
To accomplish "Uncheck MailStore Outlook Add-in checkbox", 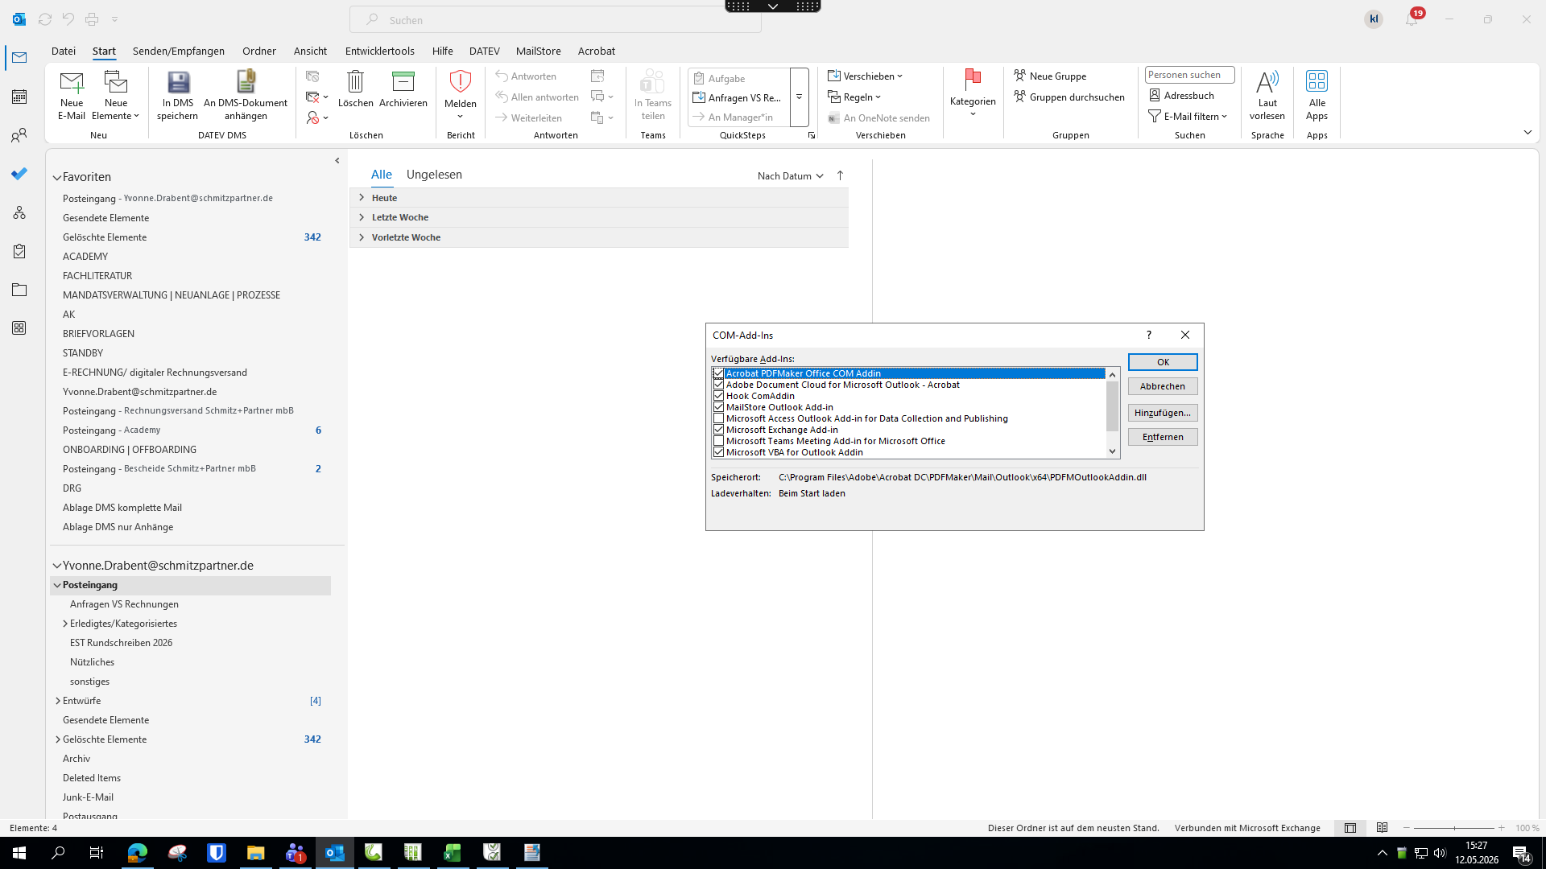I will click(x=718, y=407).
